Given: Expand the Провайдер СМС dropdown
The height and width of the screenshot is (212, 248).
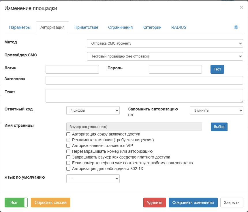Looking at the screenshot, I should 165,56.
